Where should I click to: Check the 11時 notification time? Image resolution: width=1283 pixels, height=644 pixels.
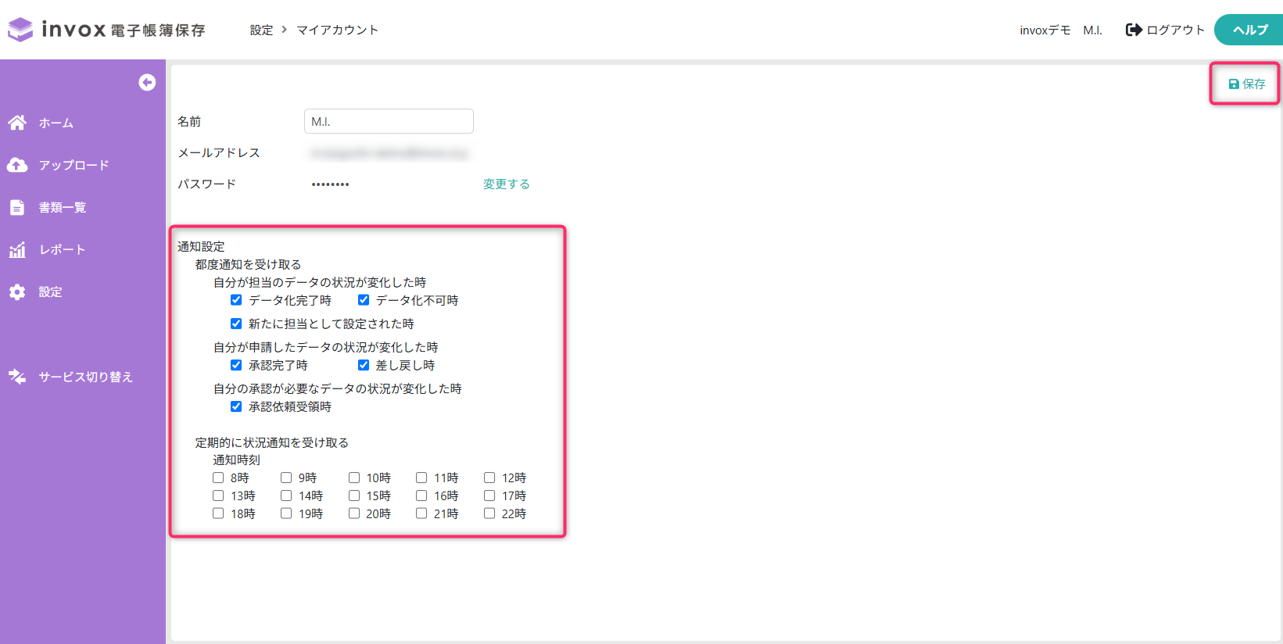click(421, 478)
